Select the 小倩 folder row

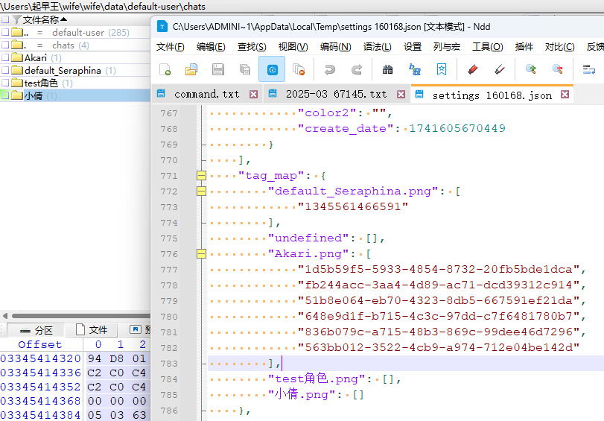coord(75,95)
